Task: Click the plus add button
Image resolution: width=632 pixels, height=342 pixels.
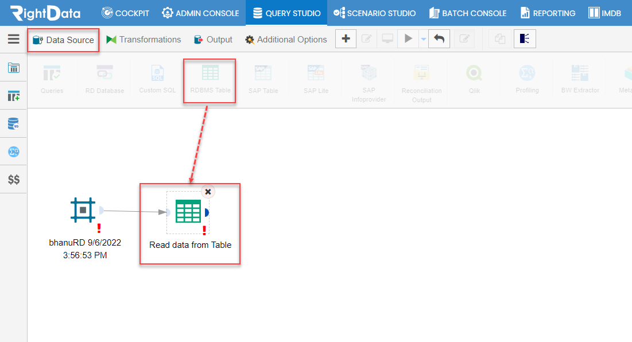Action: [x=346, y=38]
